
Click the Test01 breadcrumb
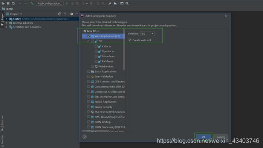coord(8,9)
